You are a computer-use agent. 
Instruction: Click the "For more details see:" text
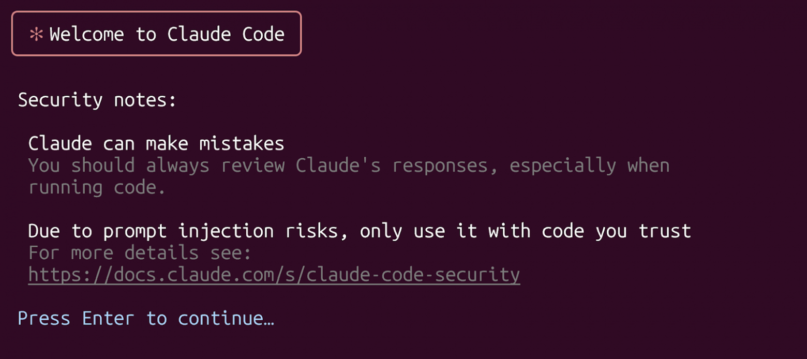click(140, 253)
